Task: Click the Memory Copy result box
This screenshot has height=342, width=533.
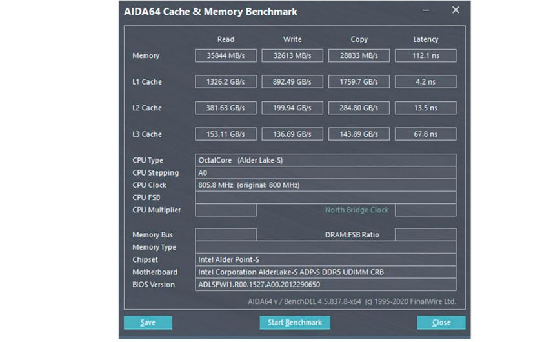Action: (359, 55)
